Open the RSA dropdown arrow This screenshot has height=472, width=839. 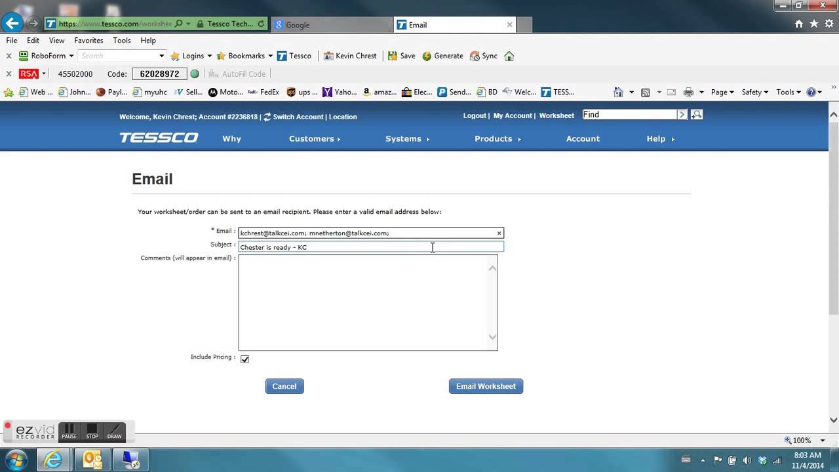coord(45,74)
